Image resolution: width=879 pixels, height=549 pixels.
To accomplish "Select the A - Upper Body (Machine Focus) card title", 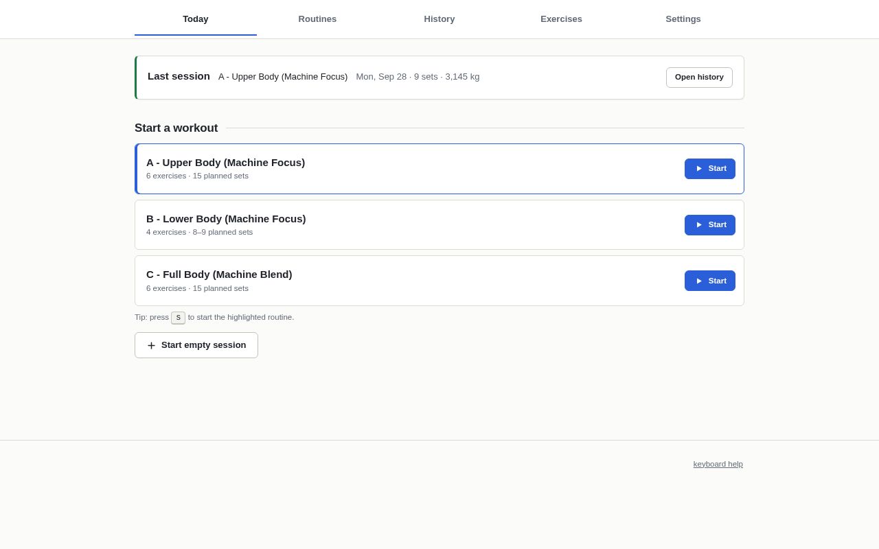I will point(225,163).
